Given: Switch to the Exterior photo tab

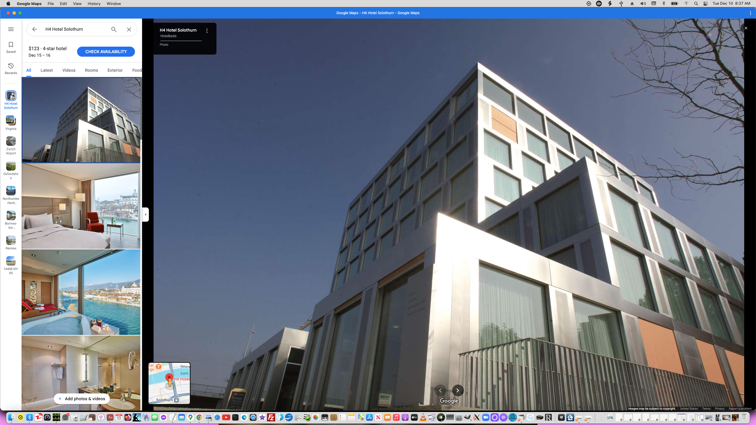Looking at the screenshot, I should (x=115, y=70).
